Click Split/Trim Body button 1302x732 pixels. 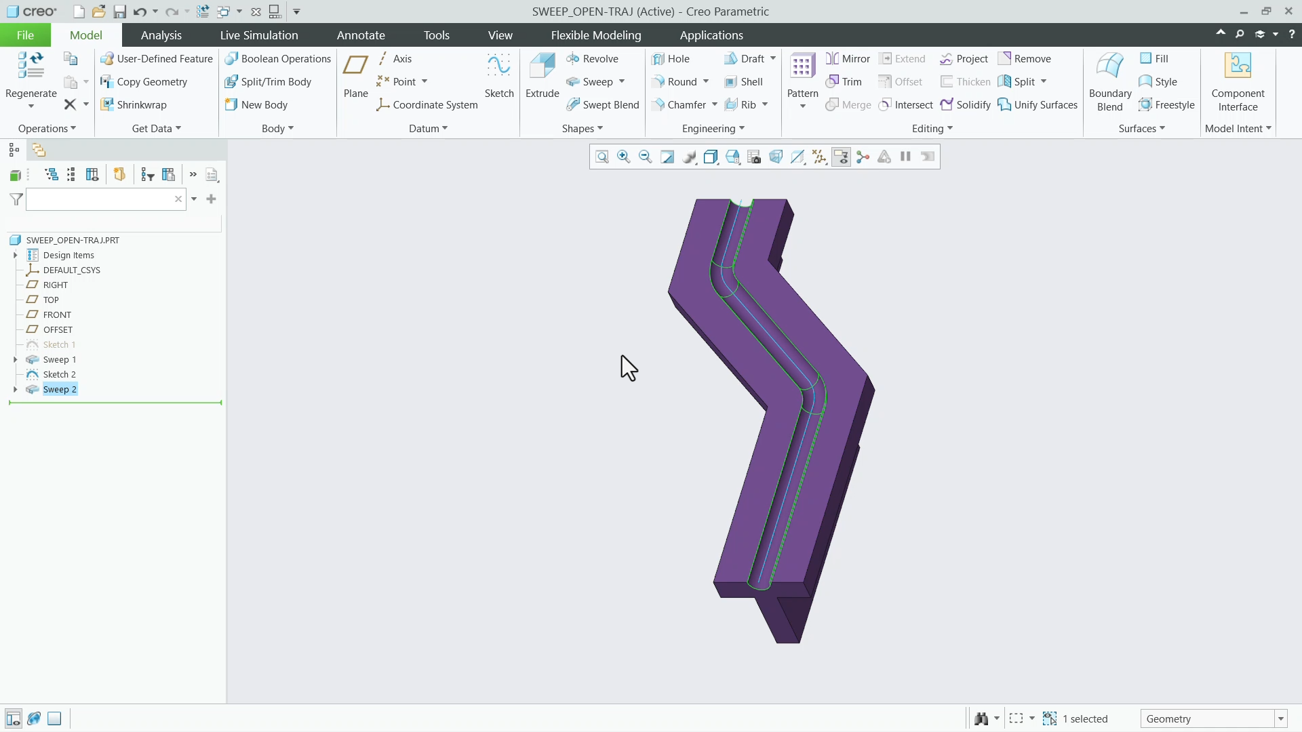coord(268,82)
